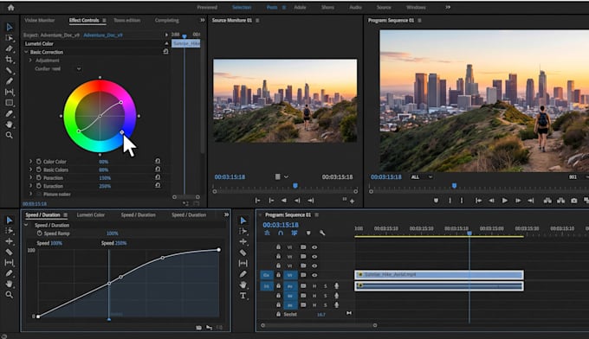Step back one frame in Program monitor
589x339 pixels.
[x=491, y=201]
